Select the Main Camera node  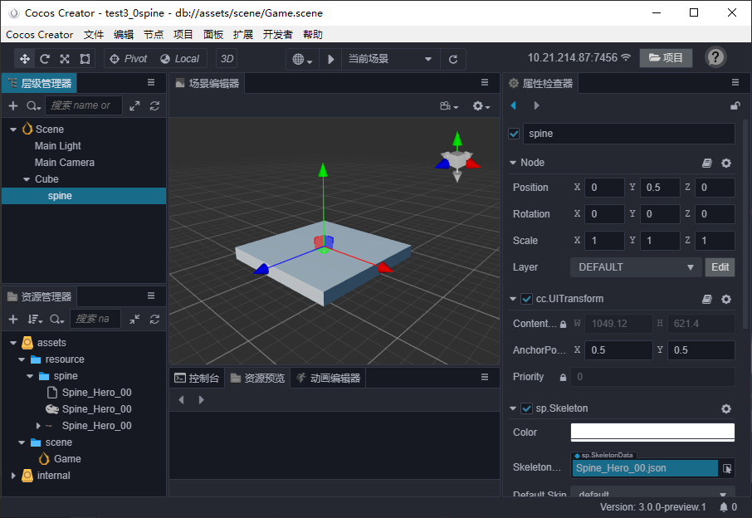pos(64,163)
